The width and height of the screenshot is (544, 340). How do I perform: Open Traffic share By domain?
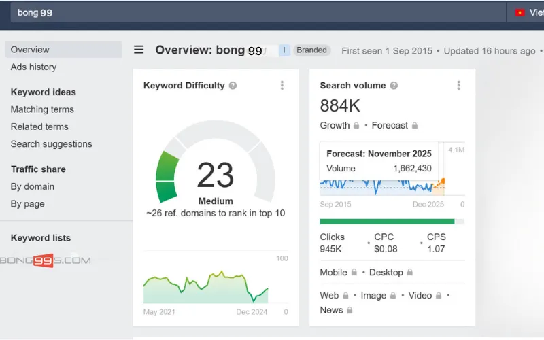(32, 186)
